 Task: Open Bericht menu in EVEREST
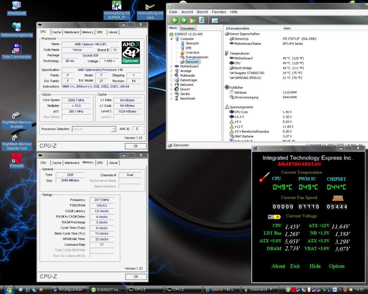coord(202,12)
